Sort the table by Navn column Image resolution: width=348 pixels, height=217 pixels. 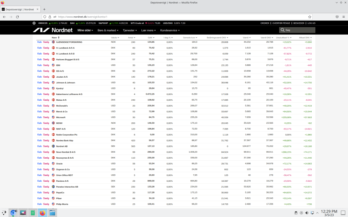[55, 38]
